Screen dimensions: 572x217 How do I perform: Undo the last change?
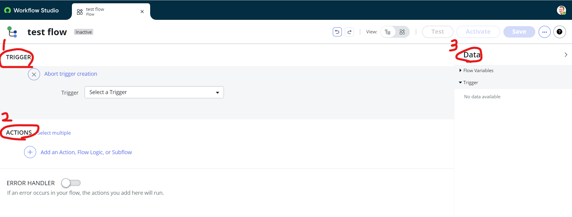337,32
